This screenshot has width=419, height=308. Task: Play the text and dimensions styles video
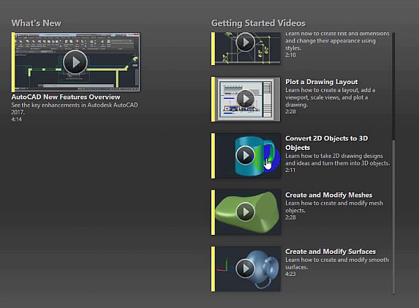245,42
